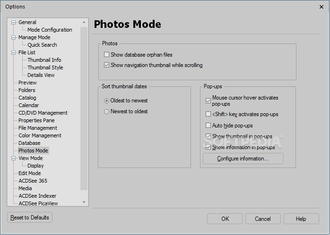Select Photos Mode tree item
Image resolution: width=330 pixels, height=235 pixels.
pos(33,151)
